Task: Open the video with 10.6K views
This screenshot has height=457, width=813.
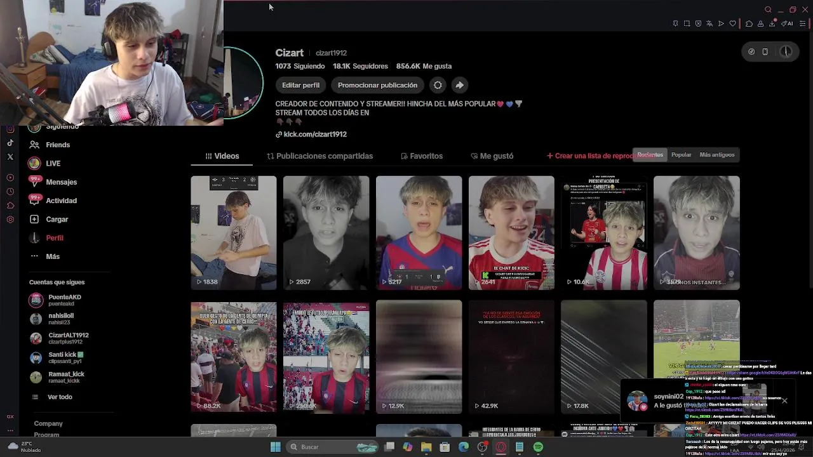Action: 604,232
